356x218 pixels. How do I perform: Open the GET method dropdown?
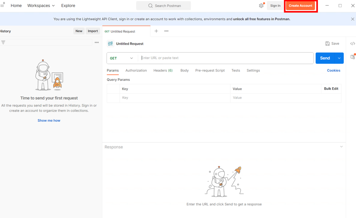click(122, 58)
